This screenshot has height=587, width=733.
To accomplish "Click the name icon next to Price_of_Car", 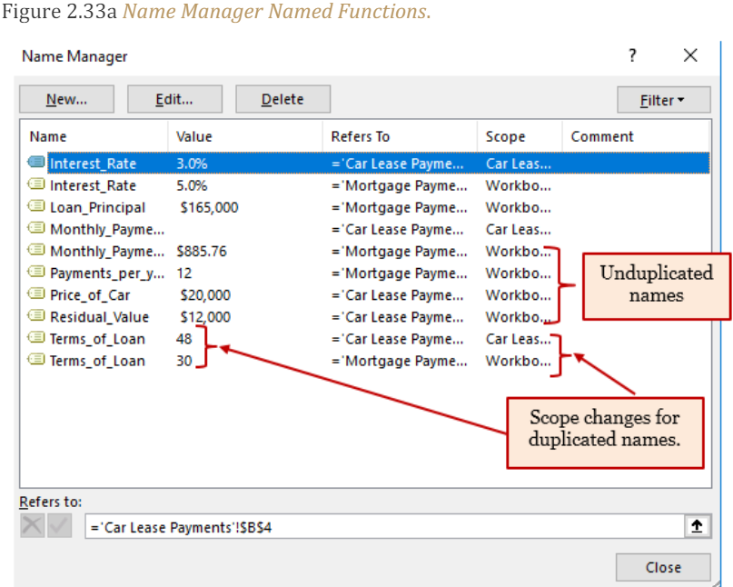I will point(36,293).
